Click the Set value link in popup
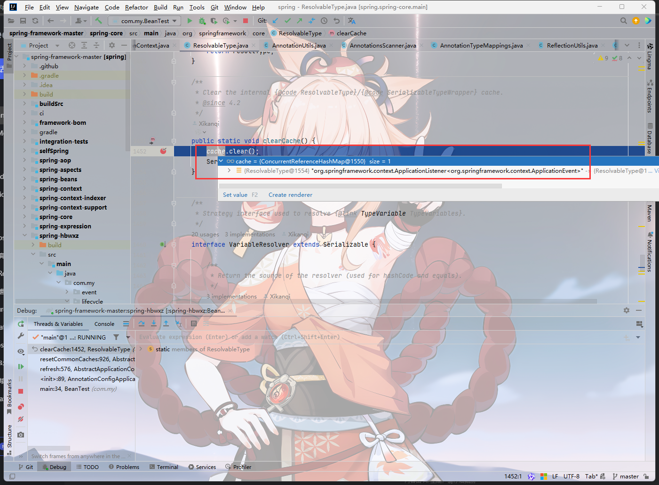 235,194
